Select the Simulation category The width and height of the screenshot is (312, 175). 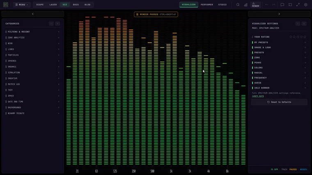tap(32, 72)
